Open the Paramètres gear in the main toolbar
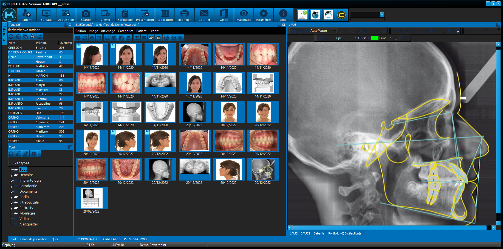Viewport: 503px width, 249px height. point(263,15)
